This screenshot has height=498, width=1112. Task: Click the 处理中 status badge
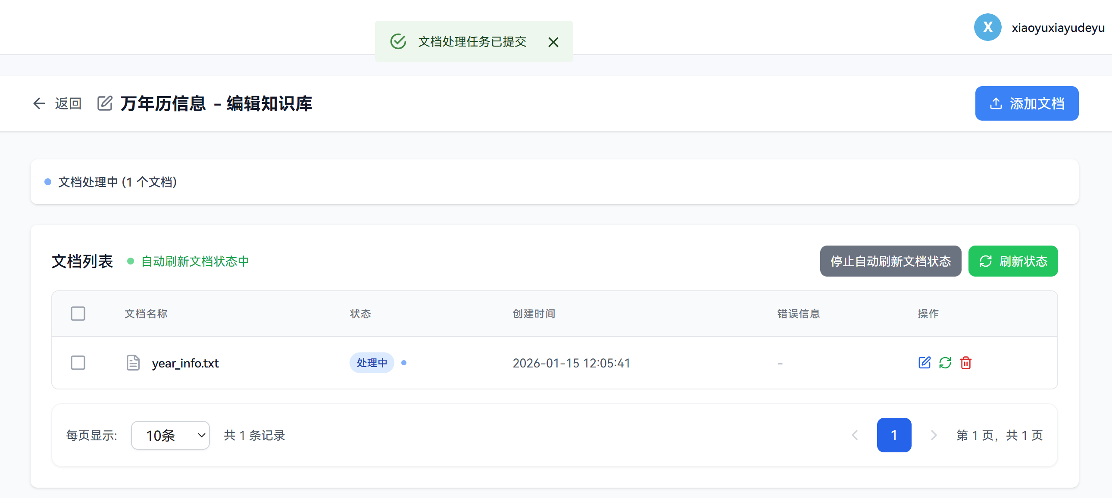pyautogui.click(x=372, y=362)
